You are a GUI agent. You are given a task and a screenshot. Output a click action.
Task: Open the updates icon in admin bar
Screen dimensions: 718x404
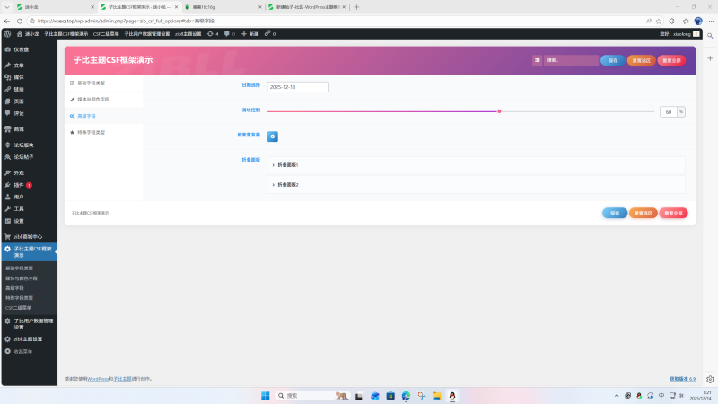[213, 33]
